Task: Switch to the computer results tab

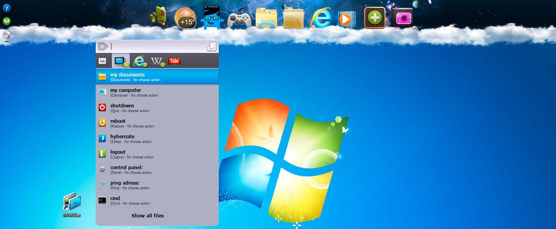Action: click(x=121, y=61)
